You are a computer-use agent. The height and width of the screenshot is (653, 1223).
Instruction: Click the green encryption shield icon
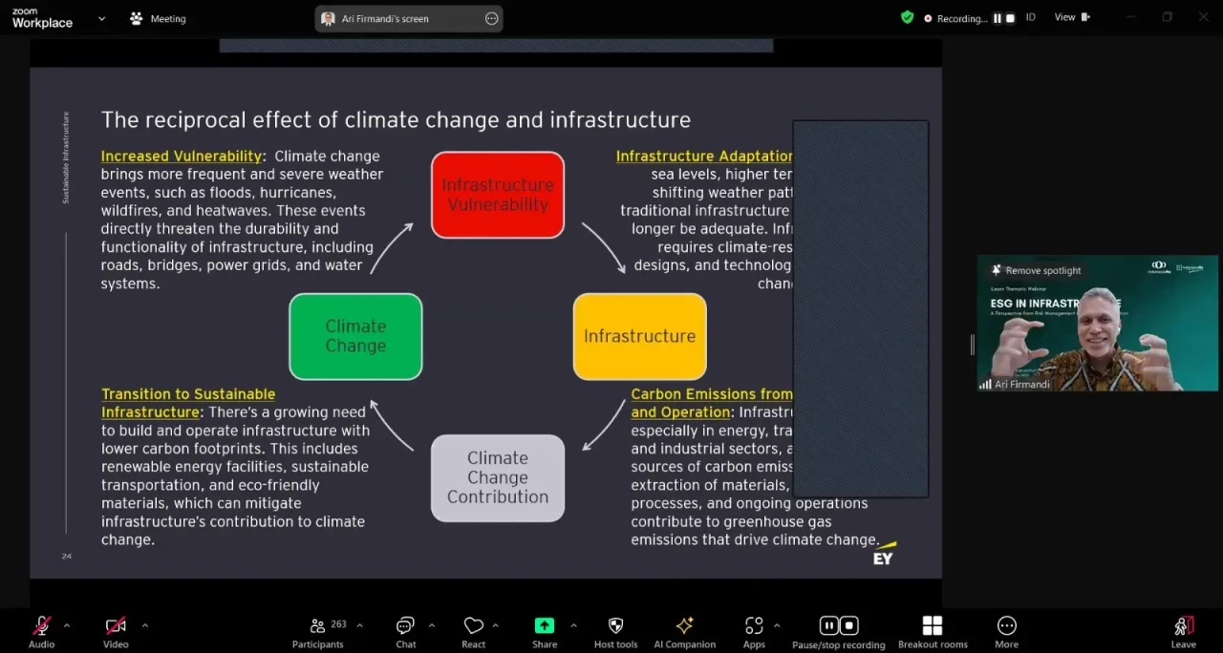coord(907,17)
